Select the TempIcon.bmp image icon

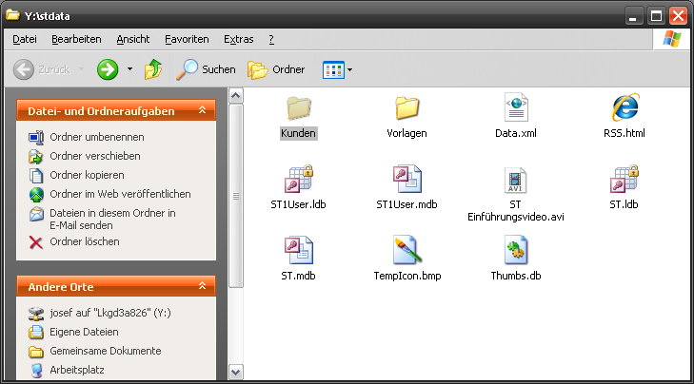(x=407, y=250)
